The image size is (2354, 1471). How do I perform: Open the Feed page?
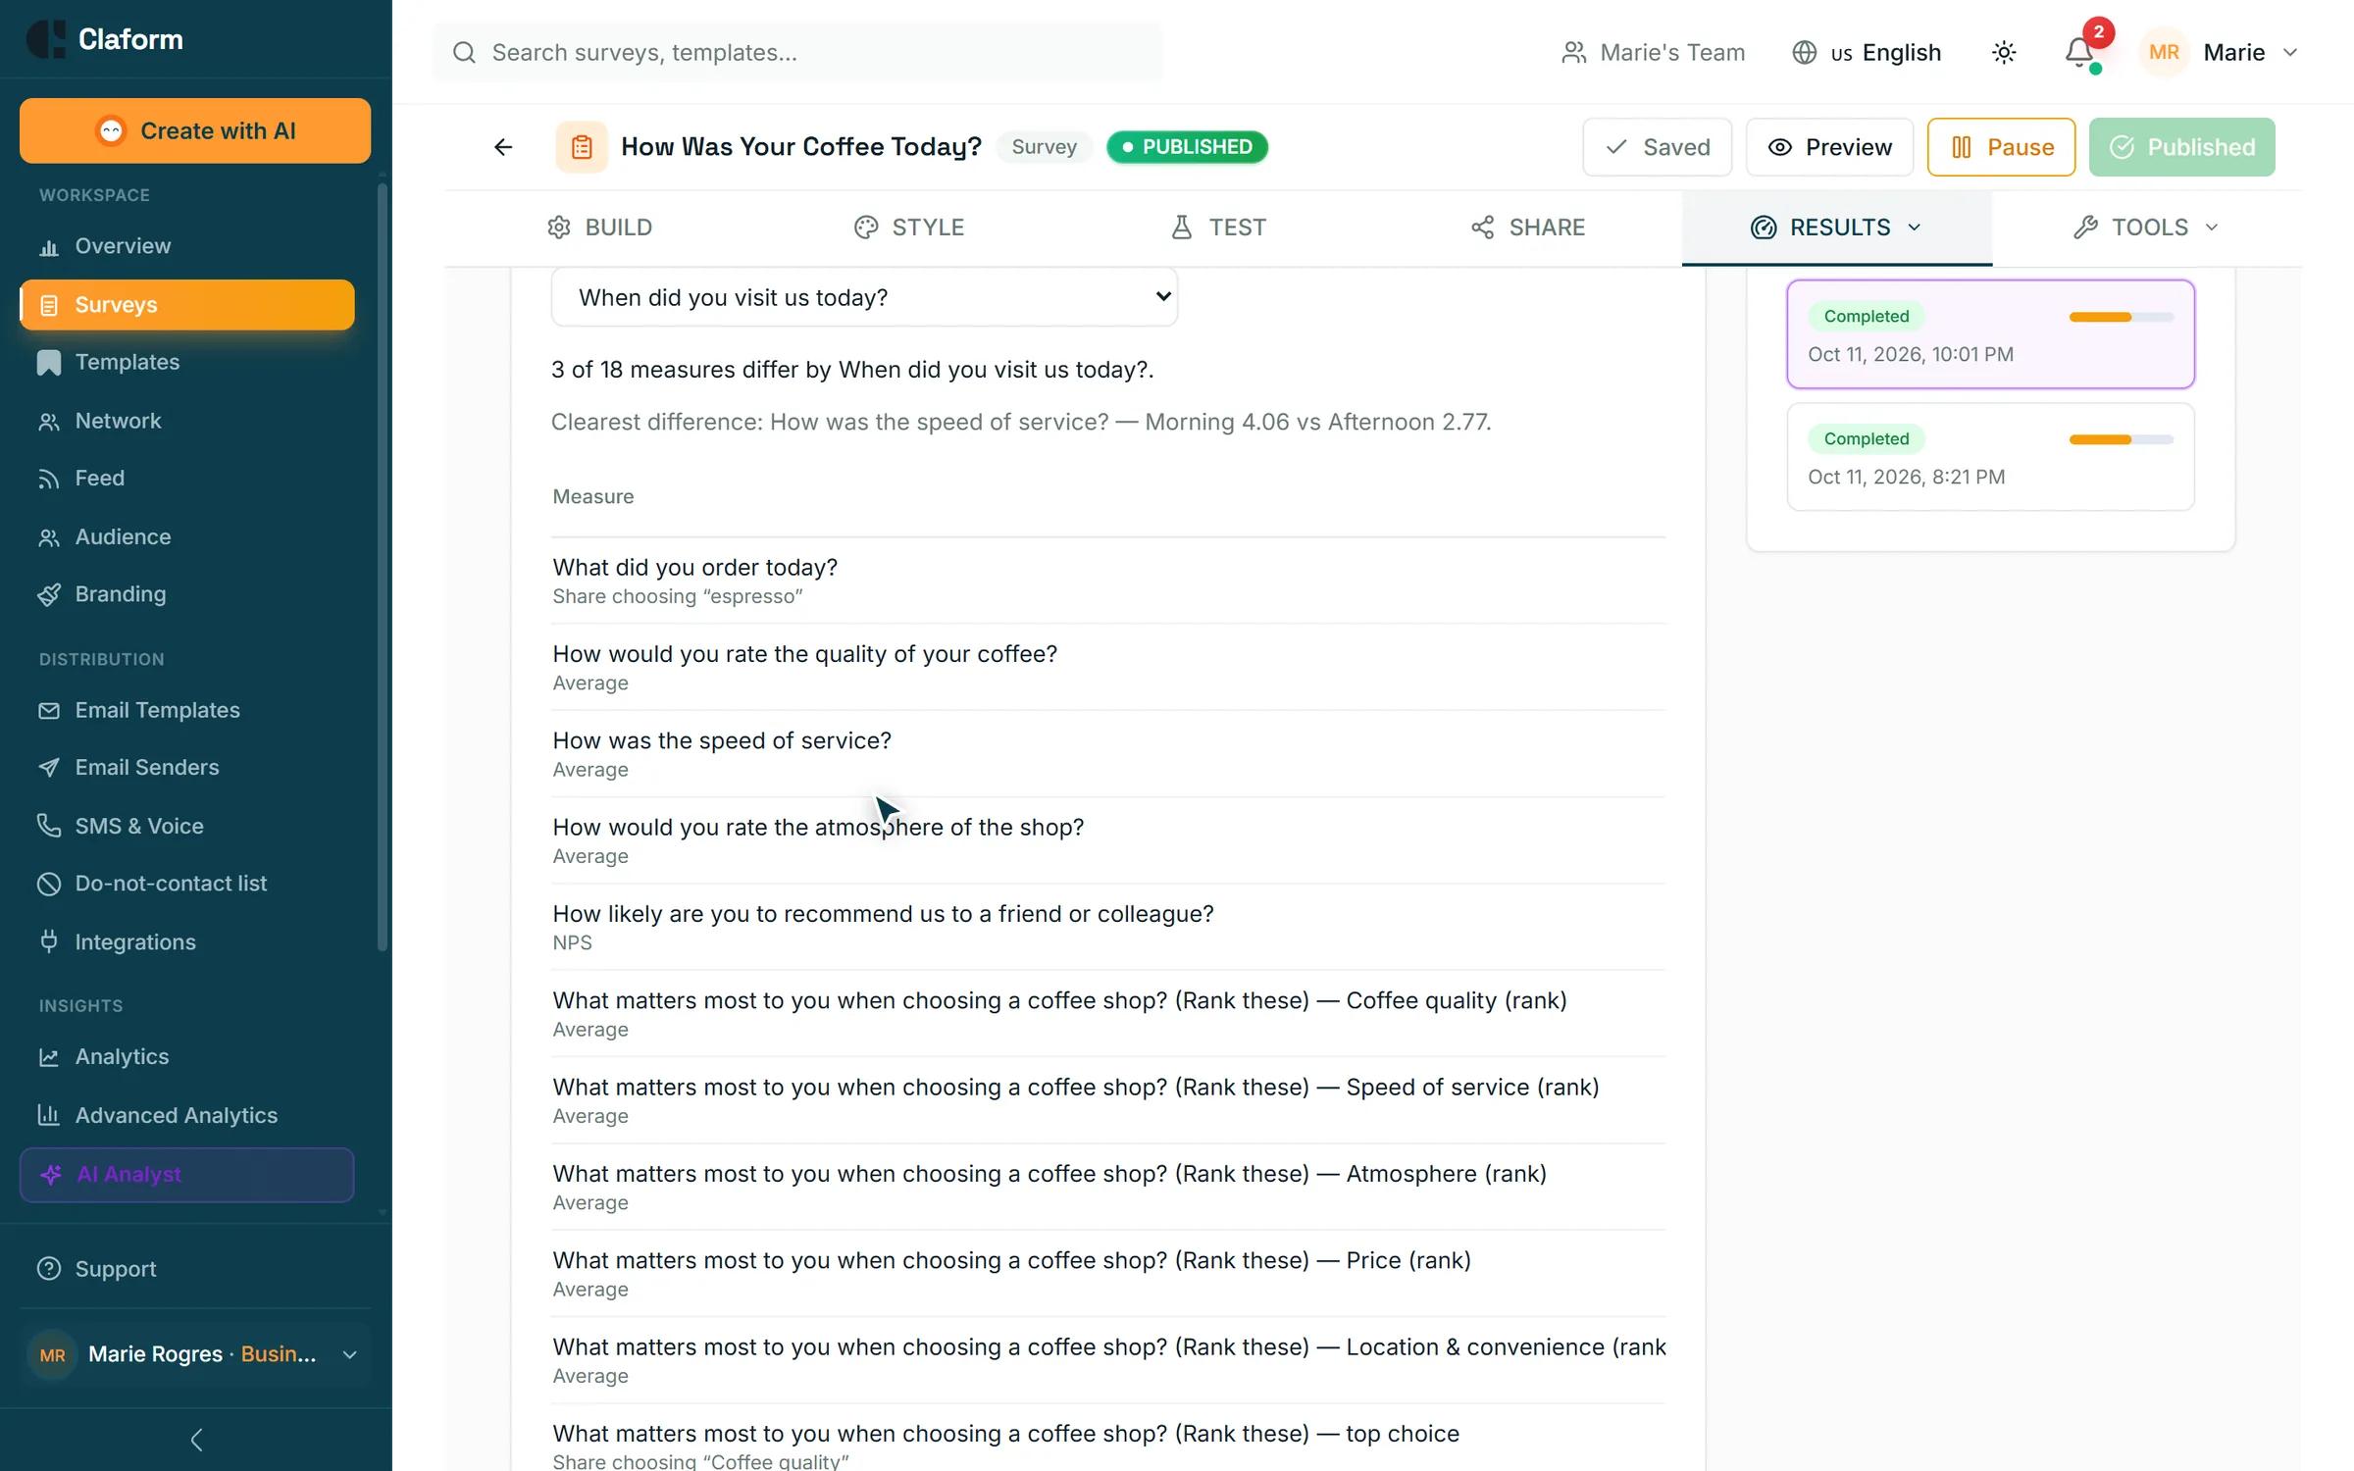coord(186,478)
